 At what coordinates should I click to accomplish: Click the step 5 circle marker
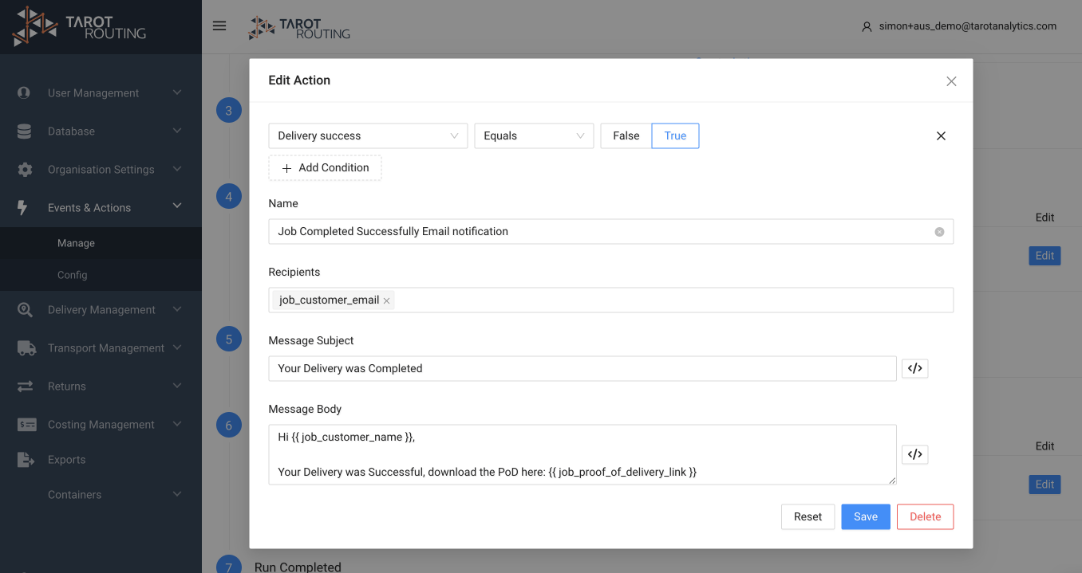pyautogui.click(x=229, y=339)
